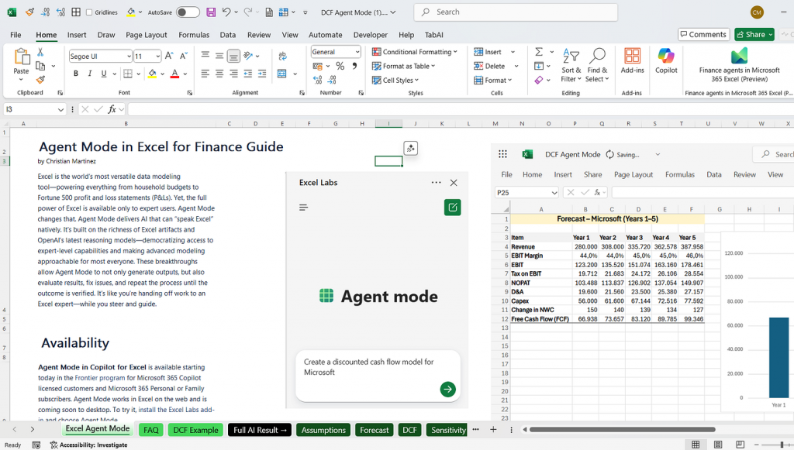Image resolution: width=794 pixels, height=450 pixels.
Task: Click the Add new sheet plus icon
Action: coord(493,430)
